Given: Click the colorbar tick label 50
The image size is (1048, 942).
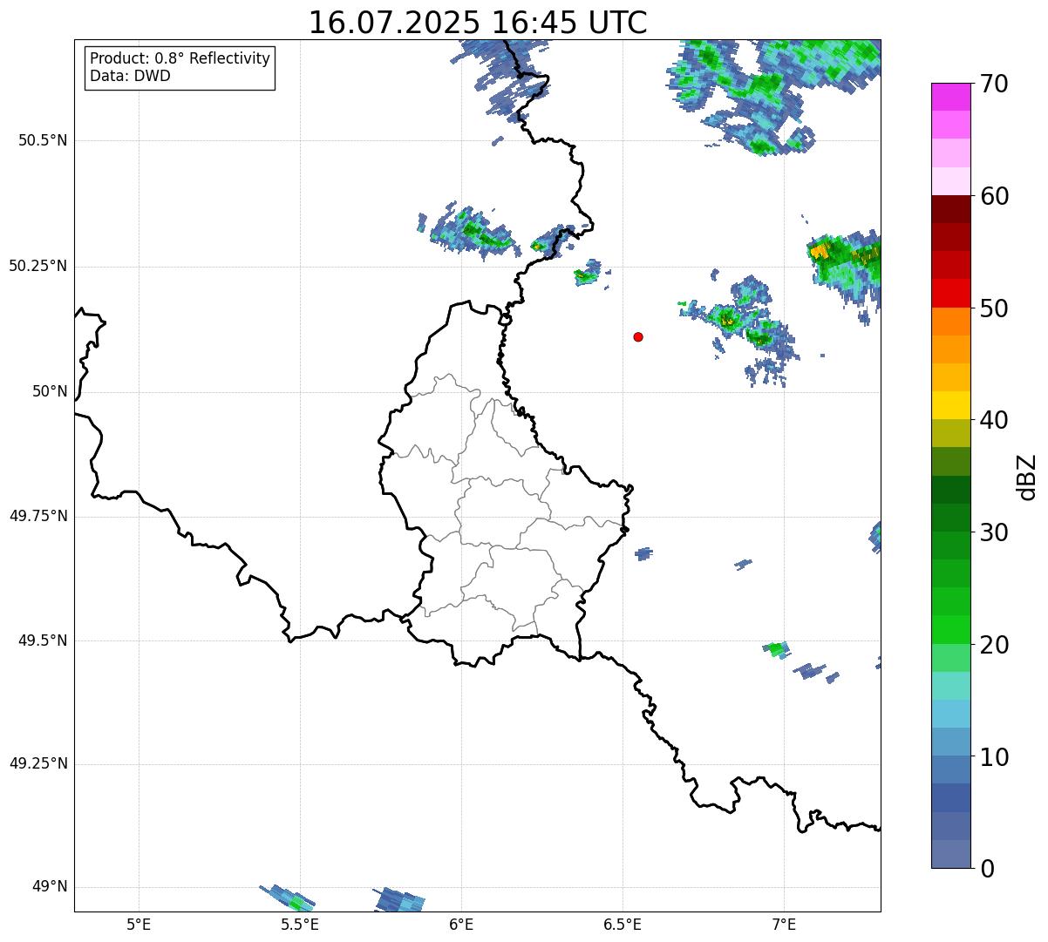Looking at the screenshot, I should click(x=995, y=308).
